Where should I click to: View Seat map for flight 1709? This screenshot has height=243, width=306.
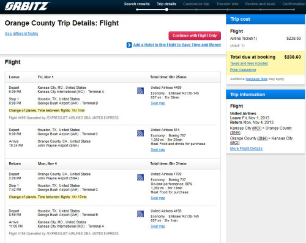(158, 198)
